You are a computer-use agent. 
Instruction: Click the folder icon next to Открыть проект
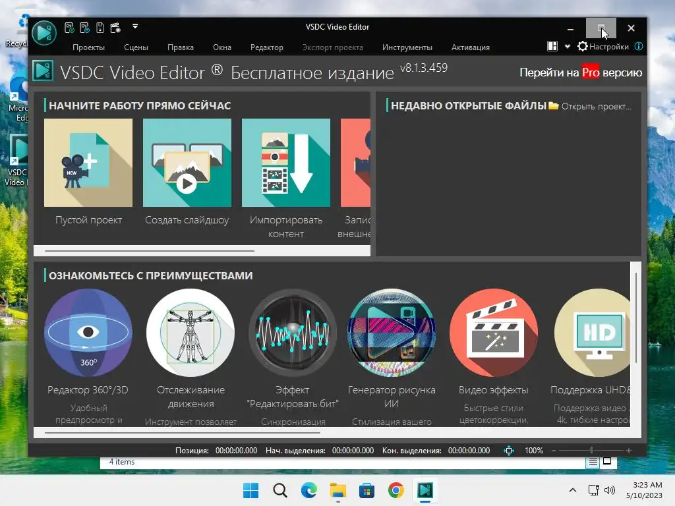tap(554, 106)
